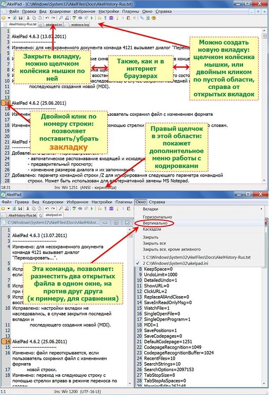Click the line "WatchFile=1"
The height and width of the screenshot is (395, 269).
tap(156, 308)
